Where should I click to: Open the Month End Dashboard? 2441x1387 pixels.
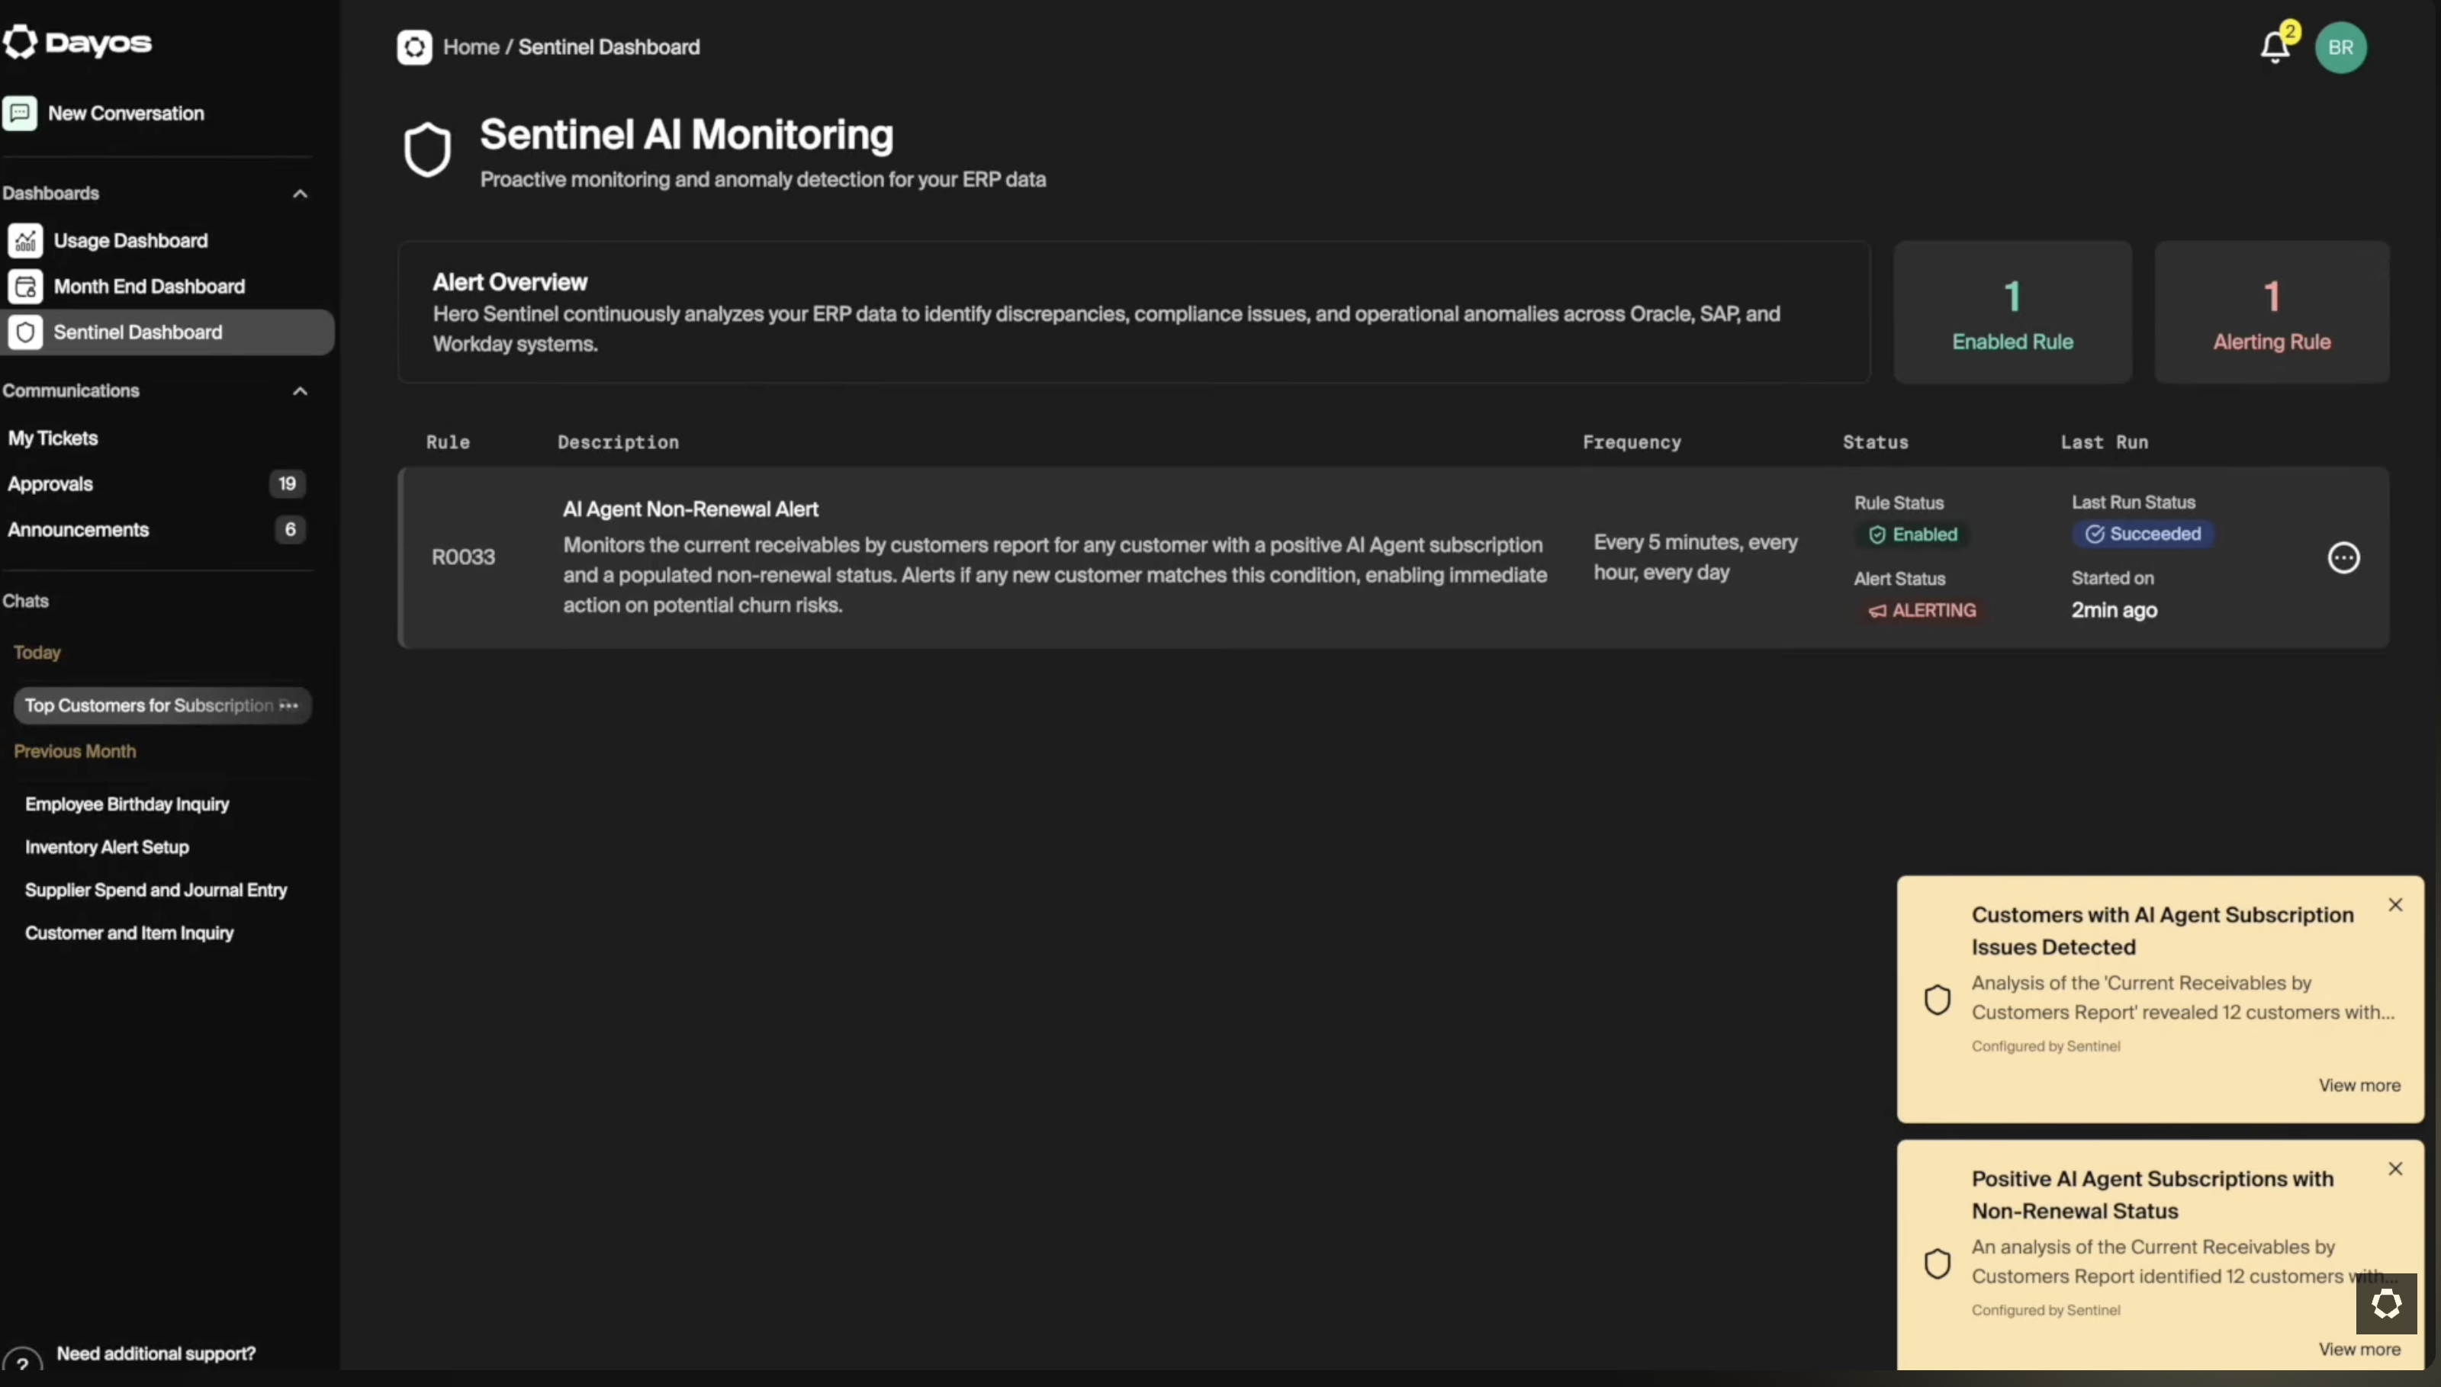point(149,287)
